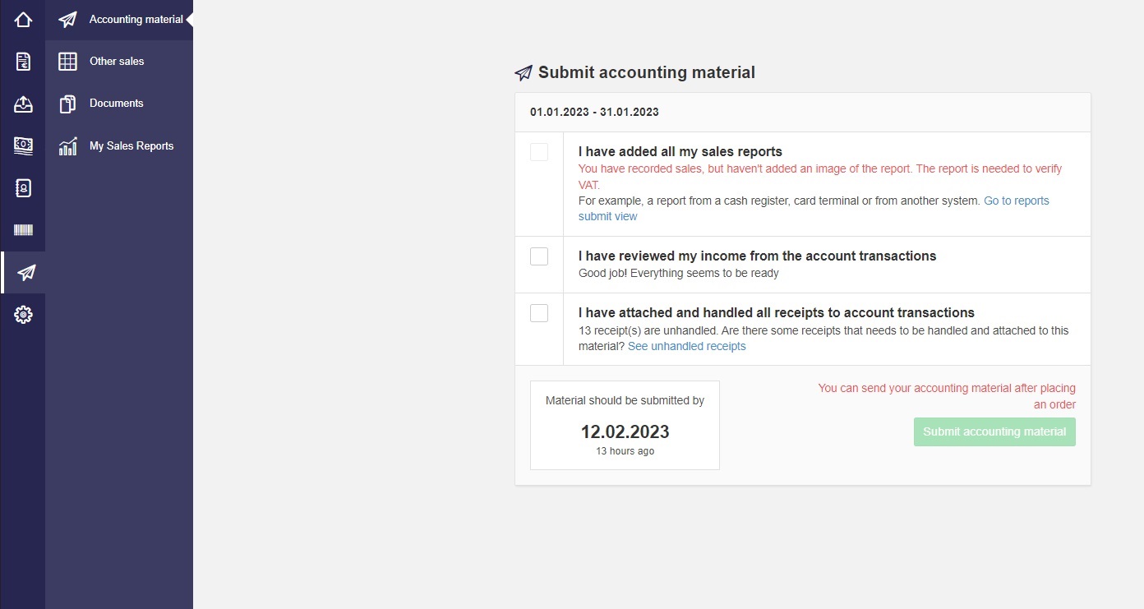Open the contacts address book icon
This screenshot has height=609, width=1144.
(x=23, y=188)
